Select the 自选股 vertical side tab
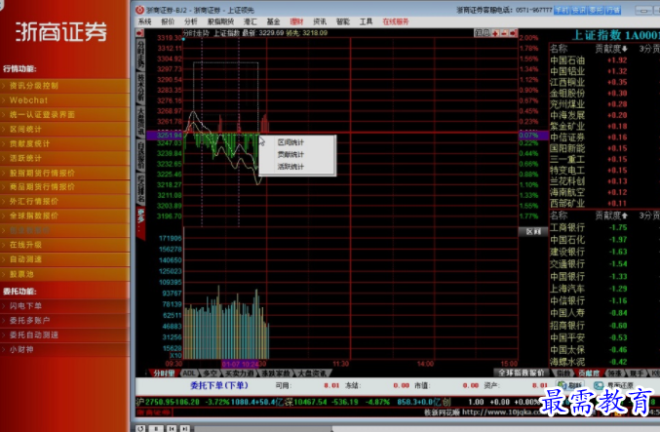 [x=140, y=155]
